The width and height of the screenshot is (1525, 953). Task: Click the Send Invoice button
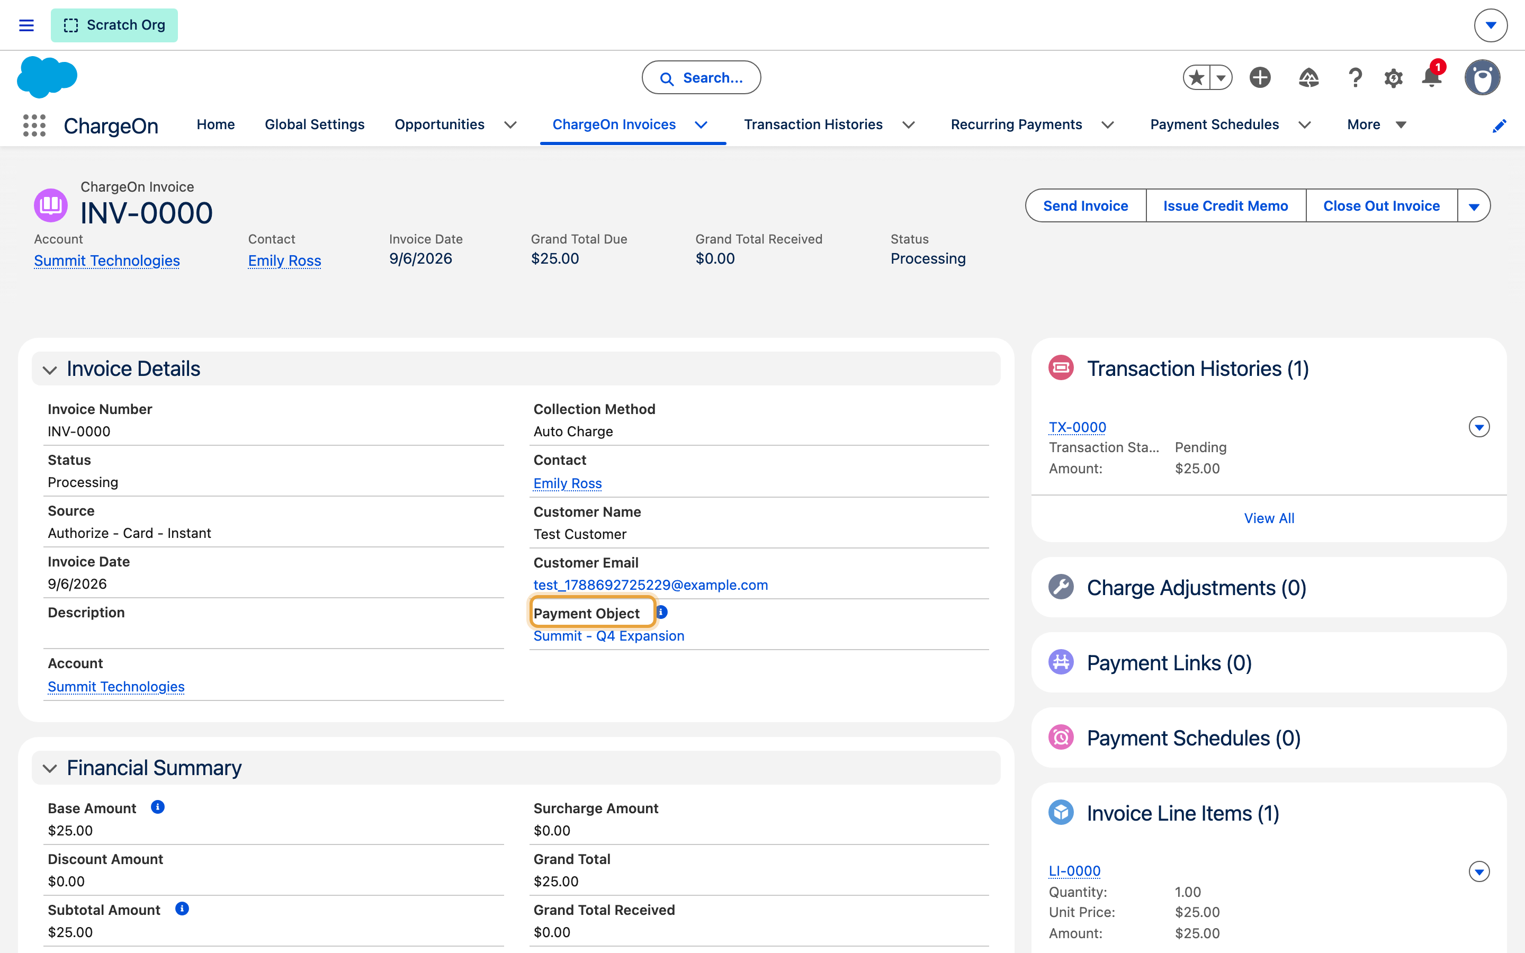[1086, 206]
